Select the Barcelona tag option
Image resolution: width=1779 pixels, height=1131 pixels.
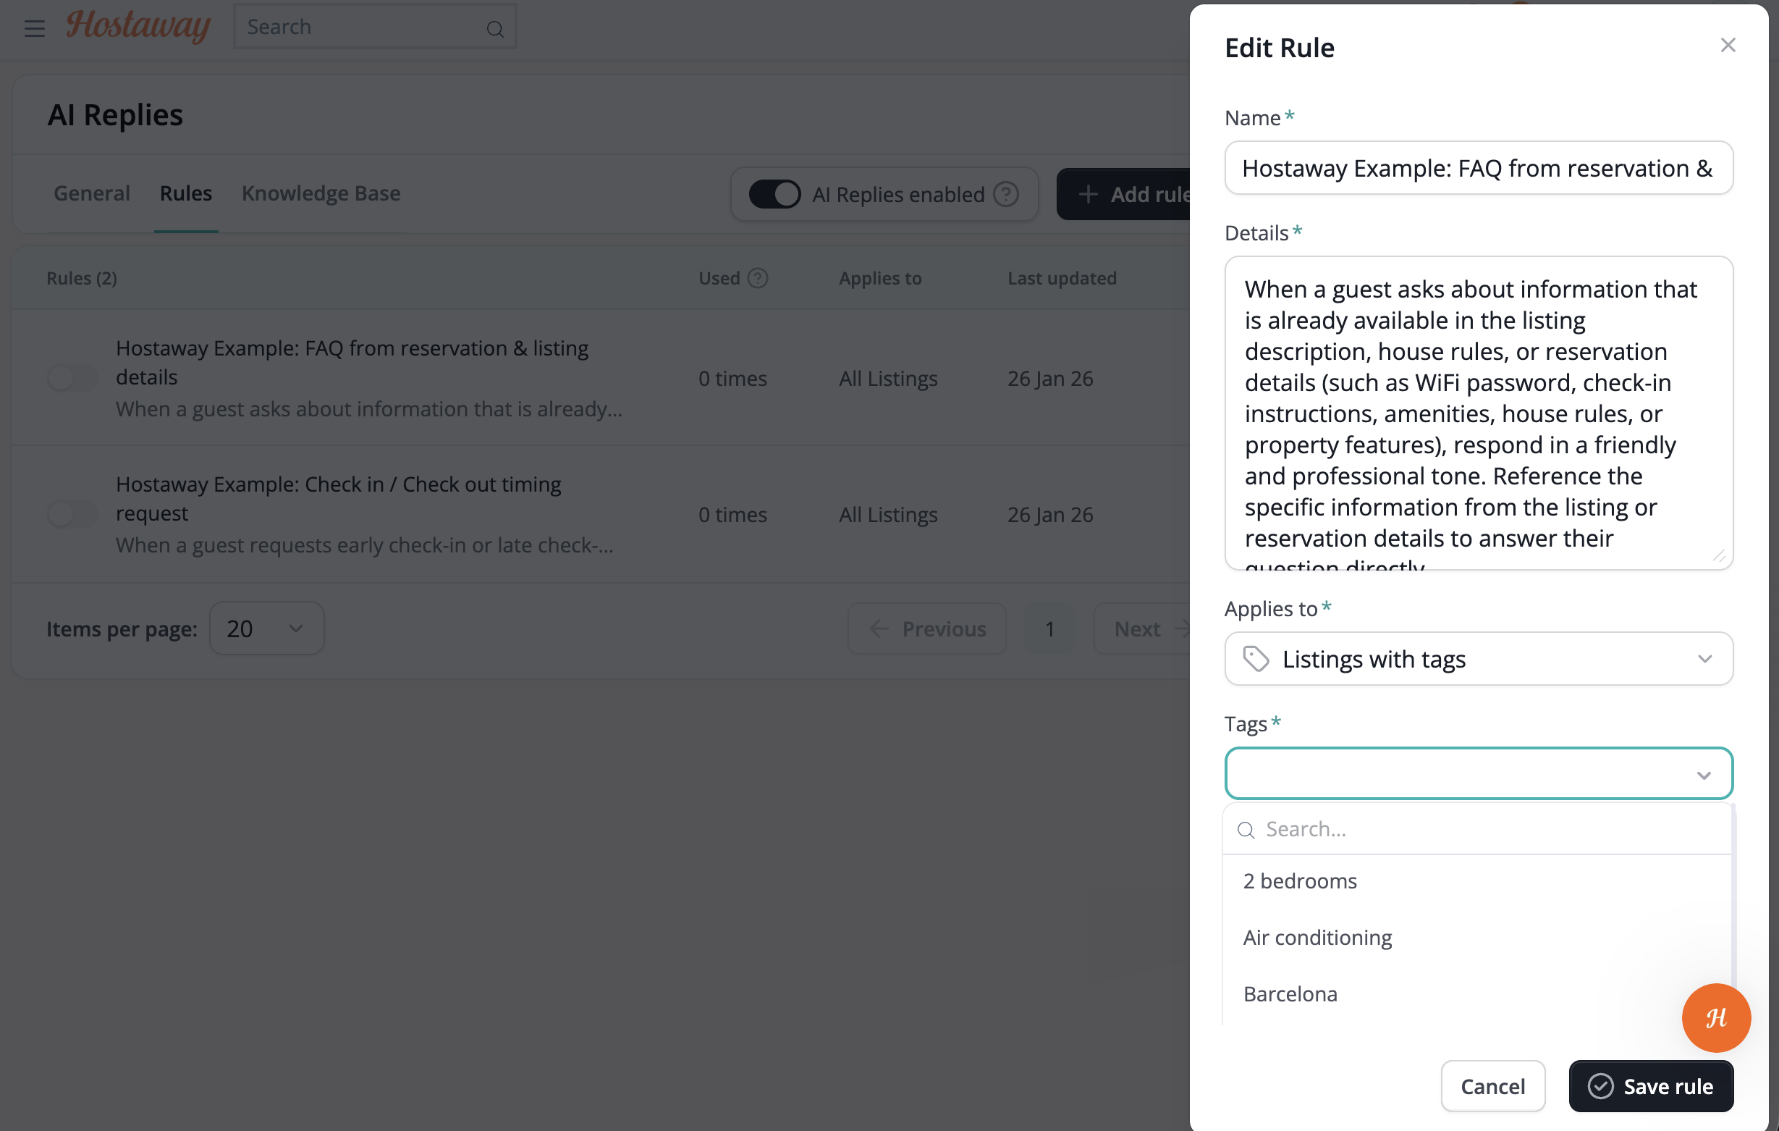click(1477, 993)
